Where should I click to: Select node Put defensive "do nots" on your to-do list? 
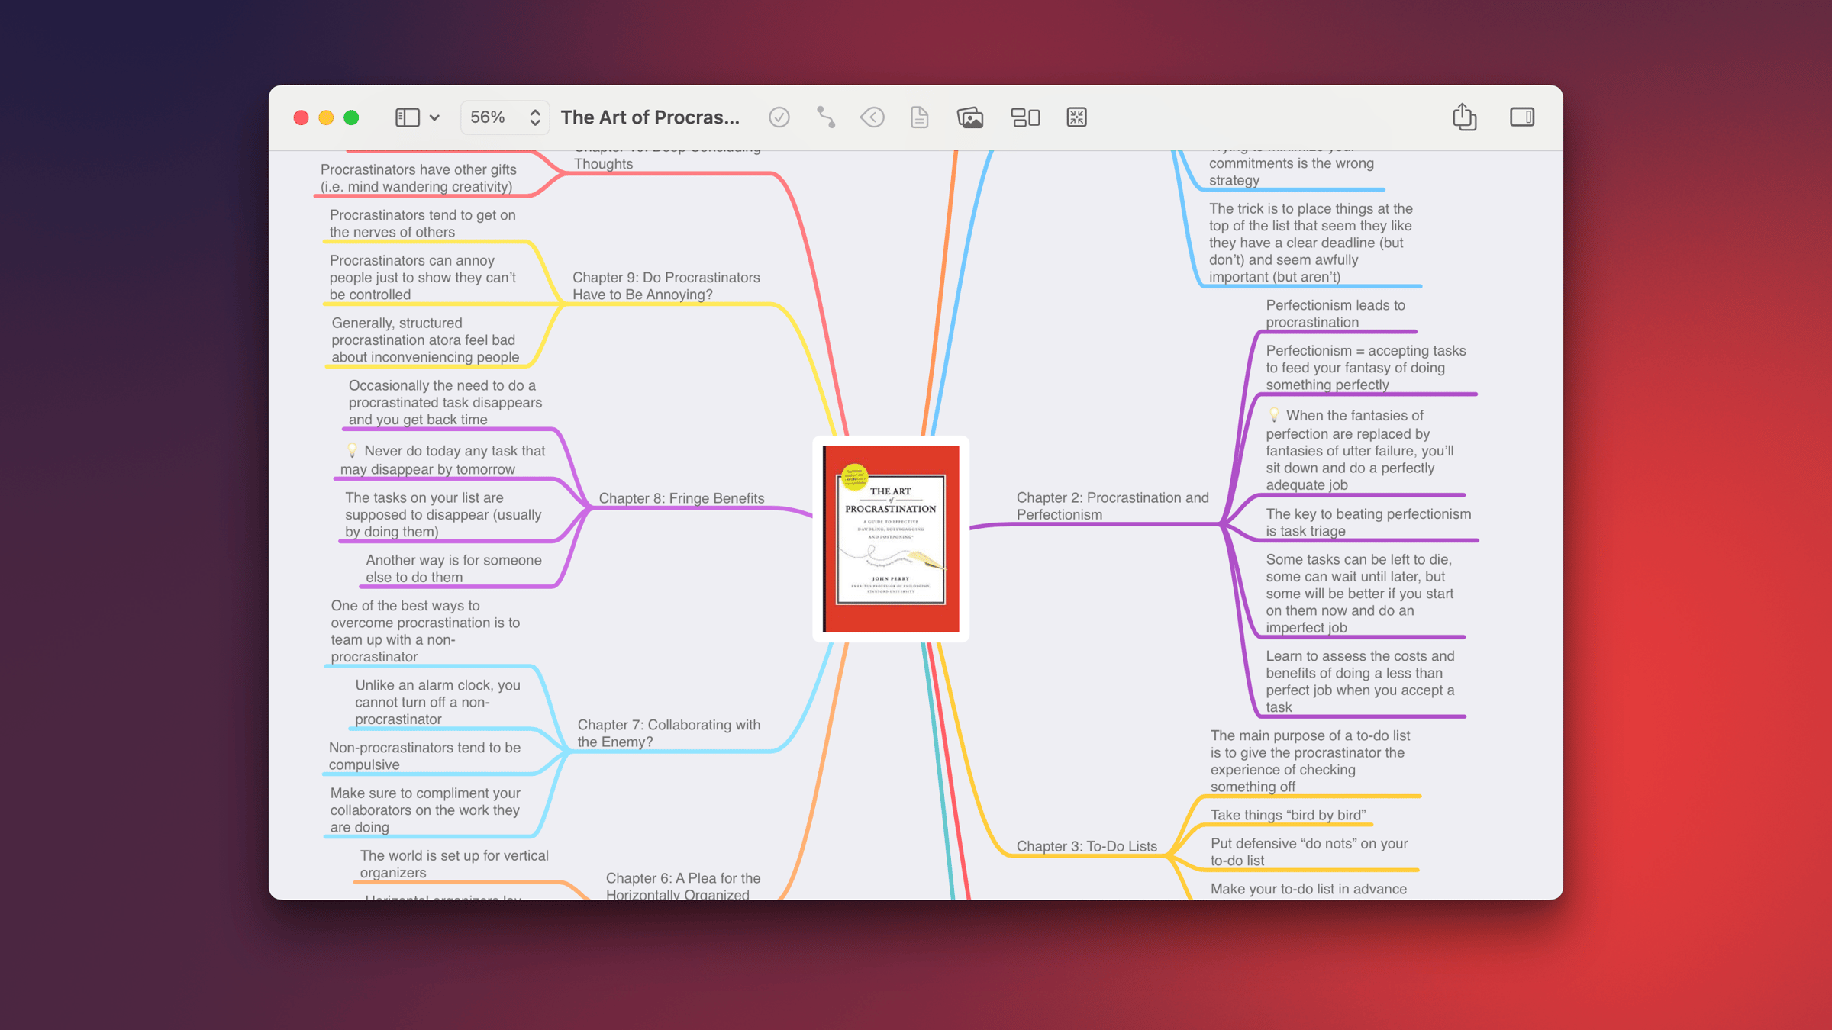(x=1309, y=851)
